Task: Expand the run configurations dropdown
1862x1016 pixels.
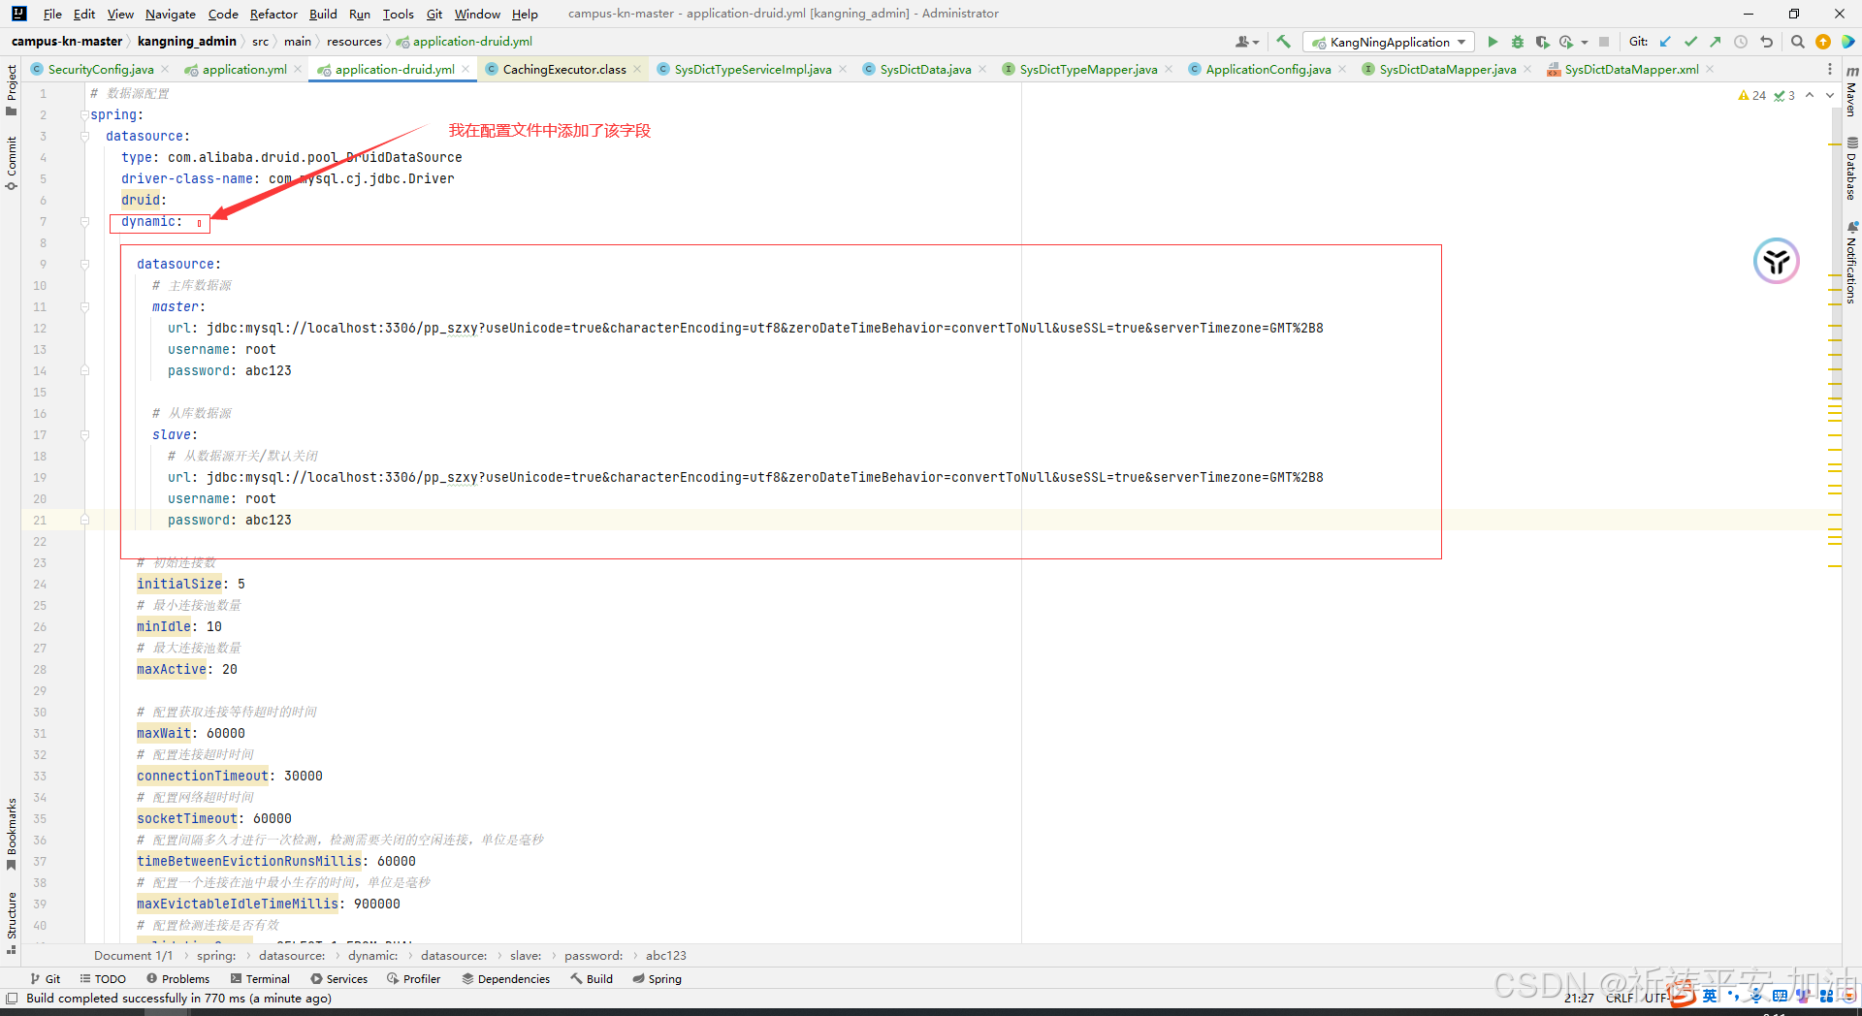Action: pyautogui.click(x=1462, y=42)
